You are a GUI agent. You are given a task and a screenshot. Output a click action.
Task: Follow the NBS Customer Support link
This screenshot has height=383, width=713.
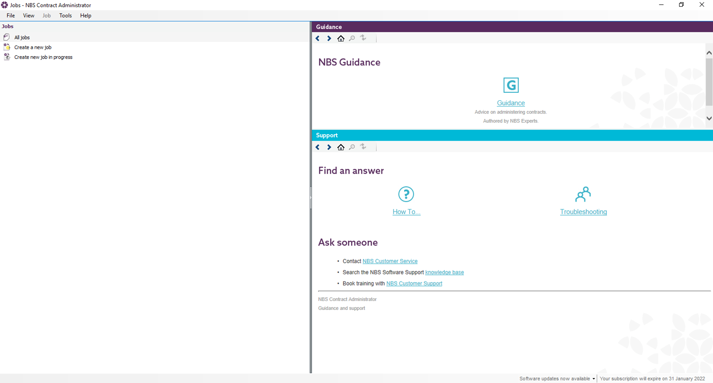coord(414,283)
